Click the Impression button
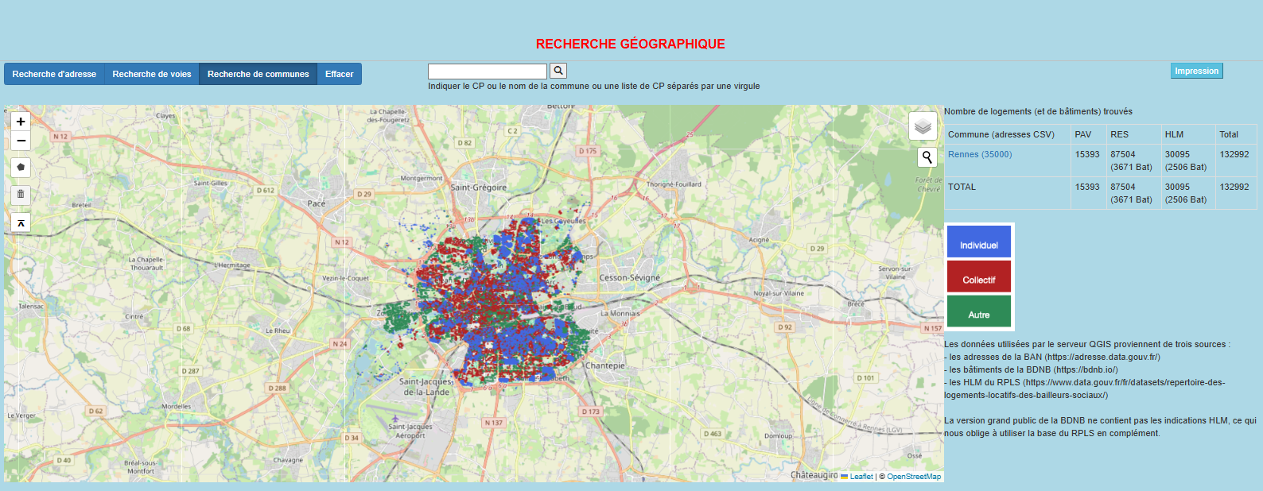This screenshot has width=1263, height=491. [x=1196, y=71]
